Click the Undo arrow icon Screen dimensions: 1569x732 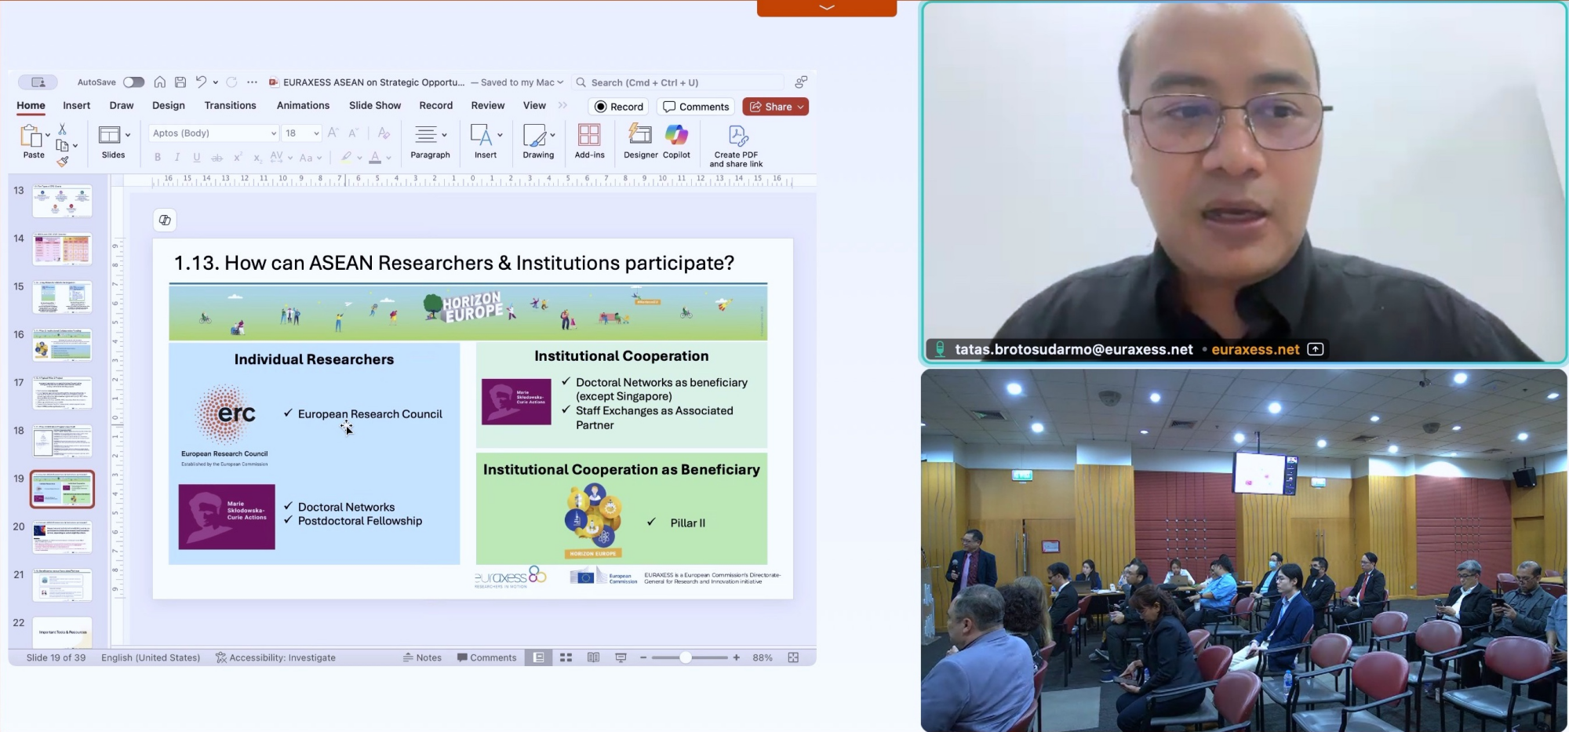(201, 82)
